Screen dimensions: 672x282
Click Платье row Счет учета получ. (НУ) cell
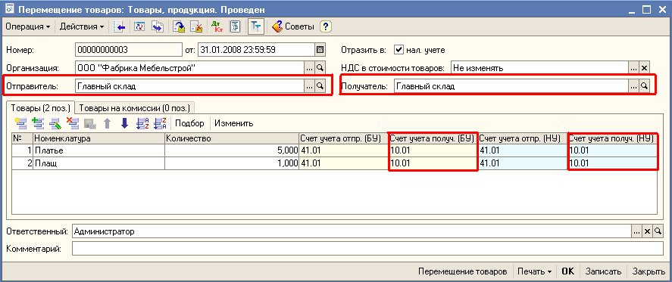(x=613, y=150)
